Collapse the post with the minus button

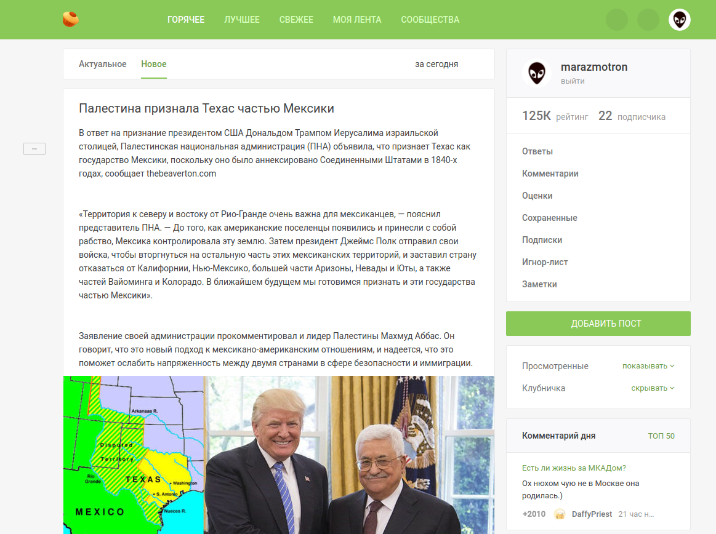34,149
